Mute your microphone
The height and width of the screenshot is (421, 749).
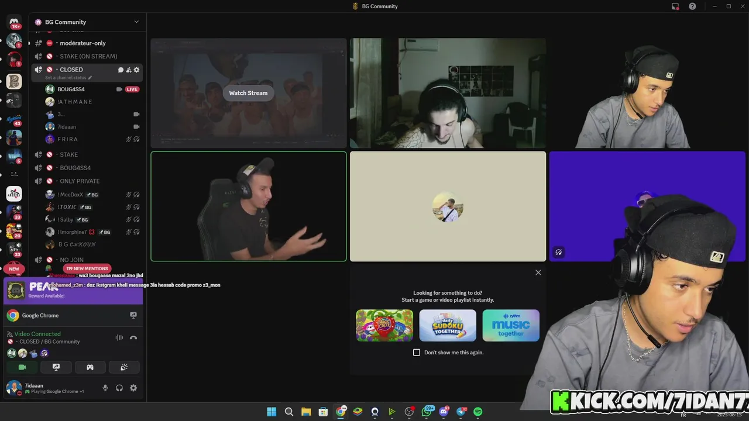105,388
